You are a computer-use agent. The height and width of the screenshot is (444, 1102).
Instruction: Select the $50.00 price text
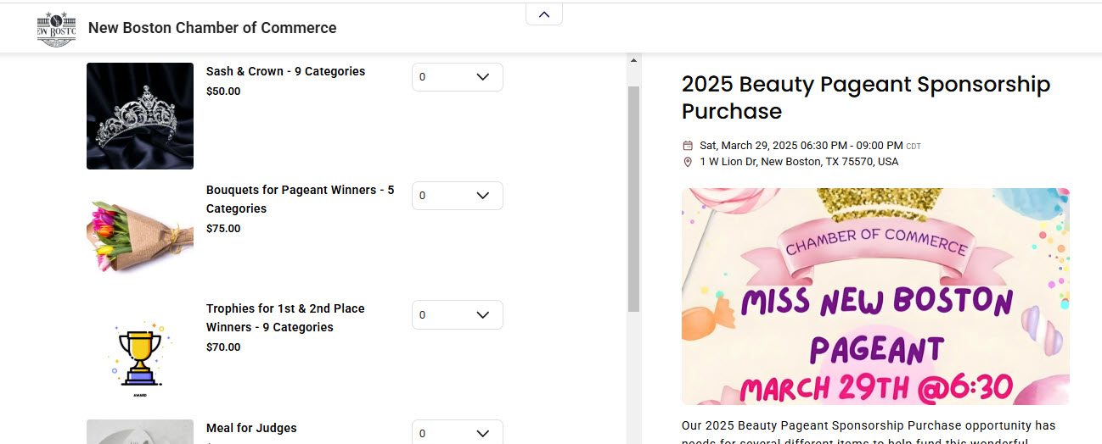point(223,92)
